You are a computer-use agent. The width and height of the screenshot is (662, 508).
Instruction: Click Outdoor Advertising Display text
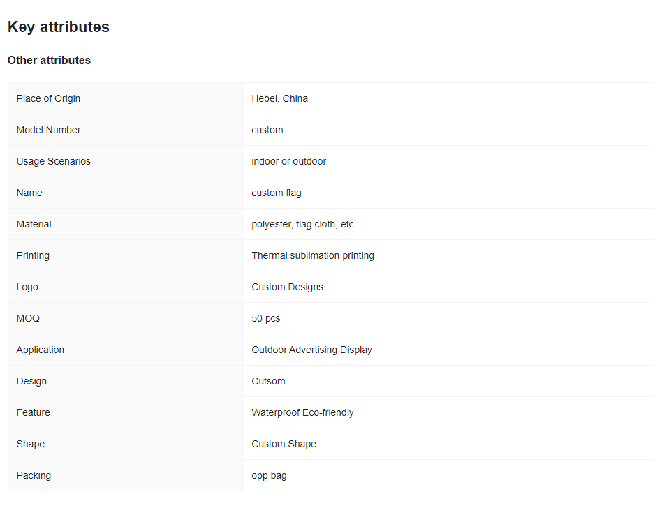311,350
